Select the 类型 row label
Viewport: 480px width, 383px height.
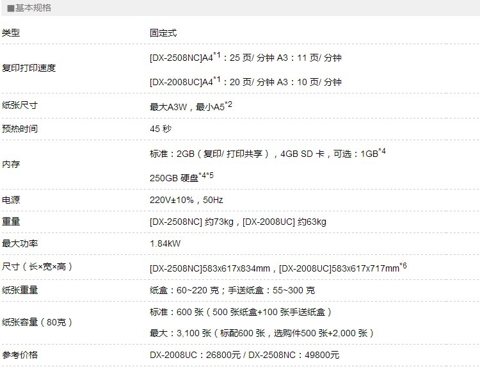[x=11, y=33]
